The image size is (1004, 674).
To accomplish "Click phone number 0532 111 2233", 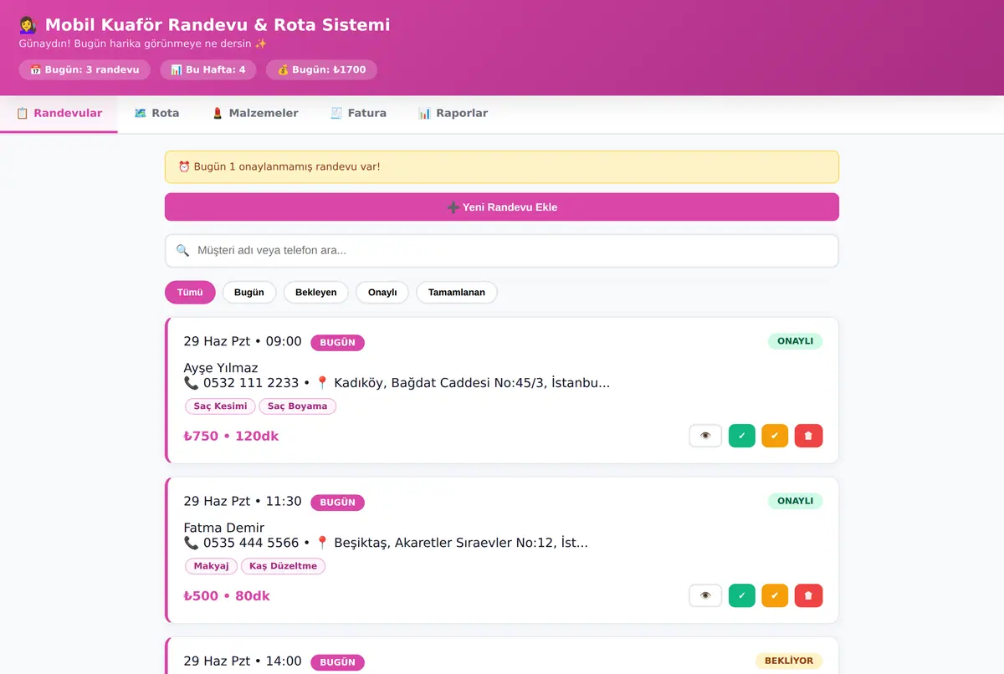I will click(x=251, y=383).
